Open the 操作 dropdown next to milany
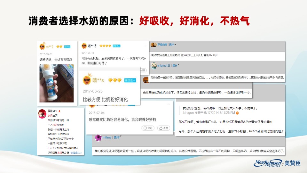Viewport: 307px width, 173px height. [x=117, y=137]
